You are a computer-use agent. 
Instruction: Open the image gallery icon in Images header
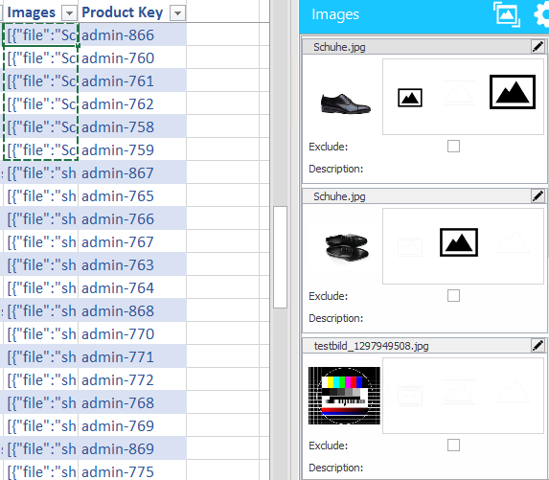pos(507,14)
